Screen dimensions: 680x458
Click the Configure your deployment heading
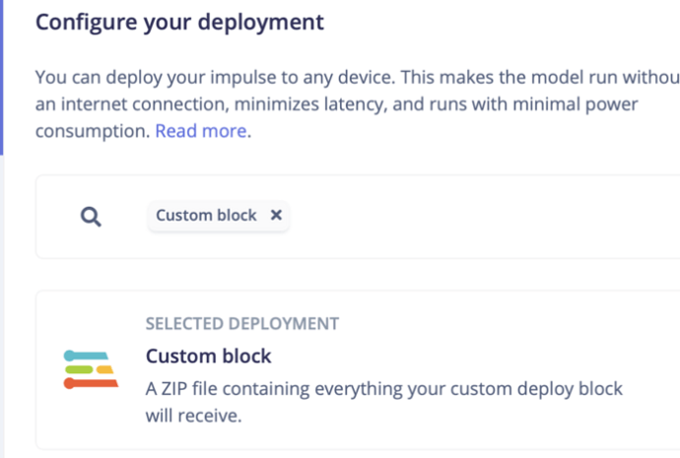179,22
